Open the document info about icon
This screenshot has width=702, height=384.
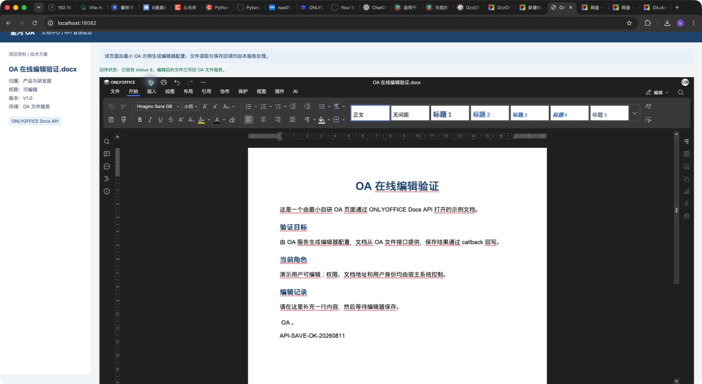(x=106, y=191)
